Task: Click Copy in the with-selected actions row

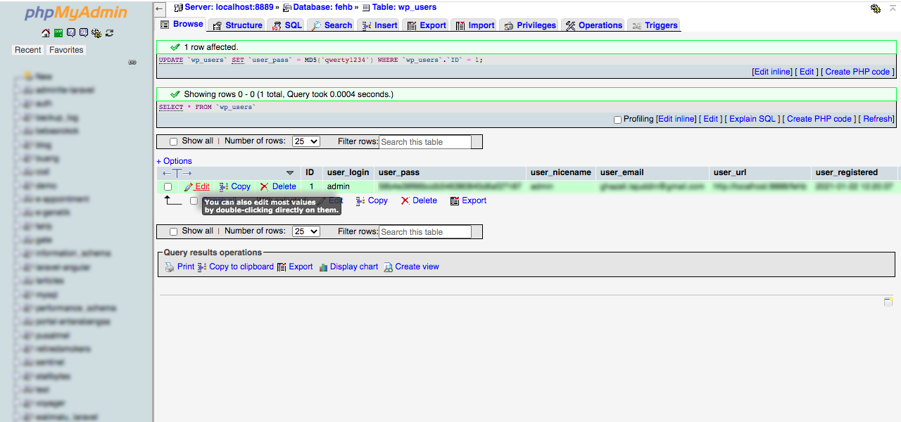Action: click(372, 200)
